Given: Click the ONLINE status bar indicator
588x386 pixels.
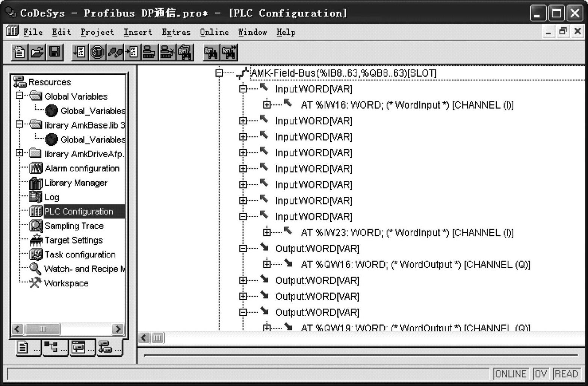Looking at the screenshot, I should coord(511,374).
